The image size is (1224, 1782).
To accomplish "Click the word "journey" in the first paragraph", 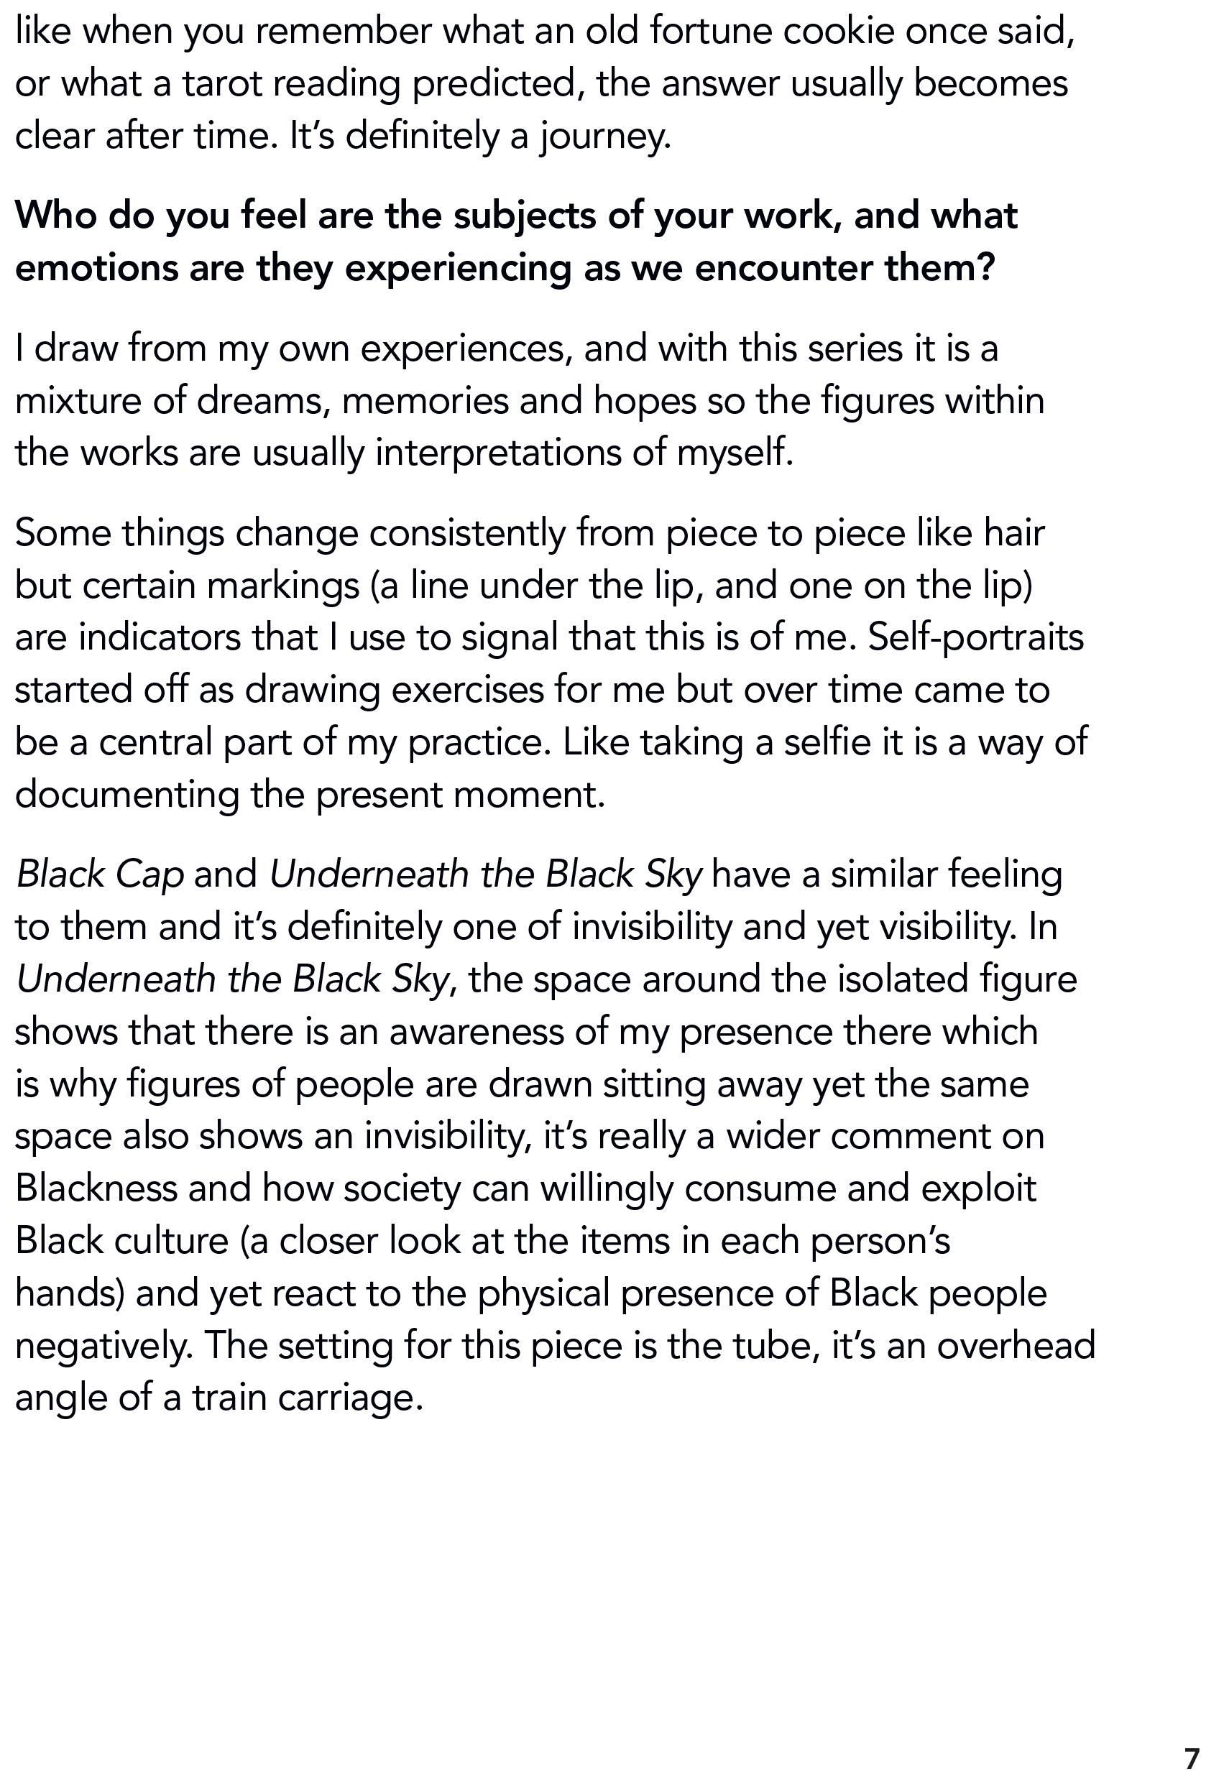I will (x=603, y=137).
